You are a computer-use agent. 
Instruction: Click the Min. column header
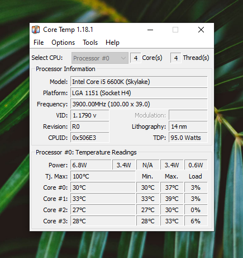click(147, 176)
